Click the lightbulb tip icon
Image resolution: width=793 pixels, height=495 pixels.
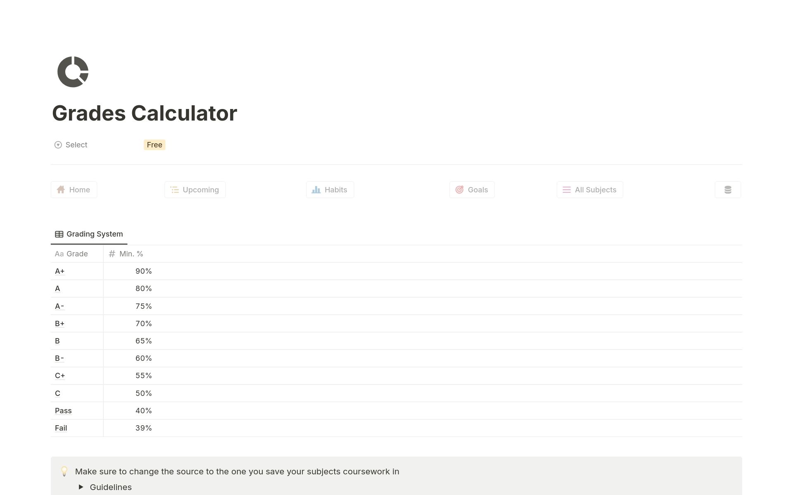coord(65,471)
